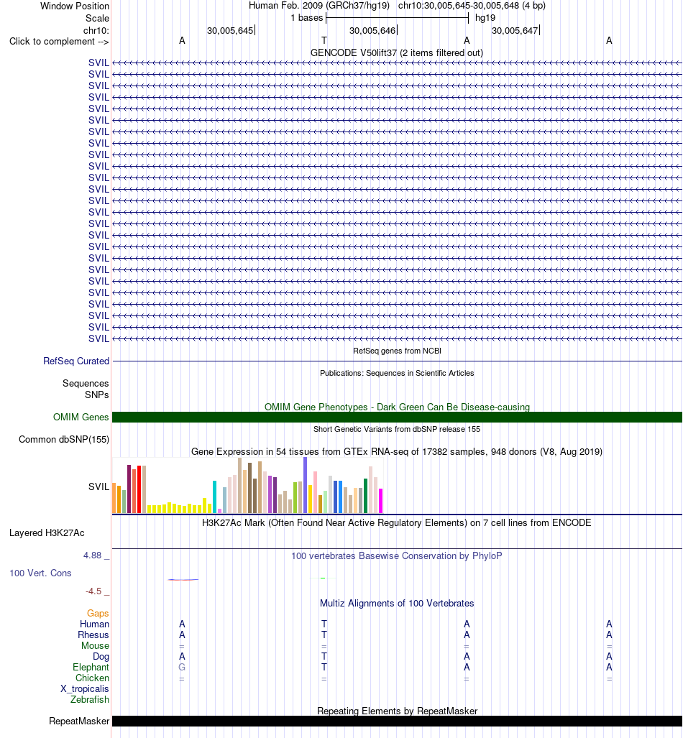Click the hg19 text beside the scale bar

pyautogui.click(x=485, y=18)
